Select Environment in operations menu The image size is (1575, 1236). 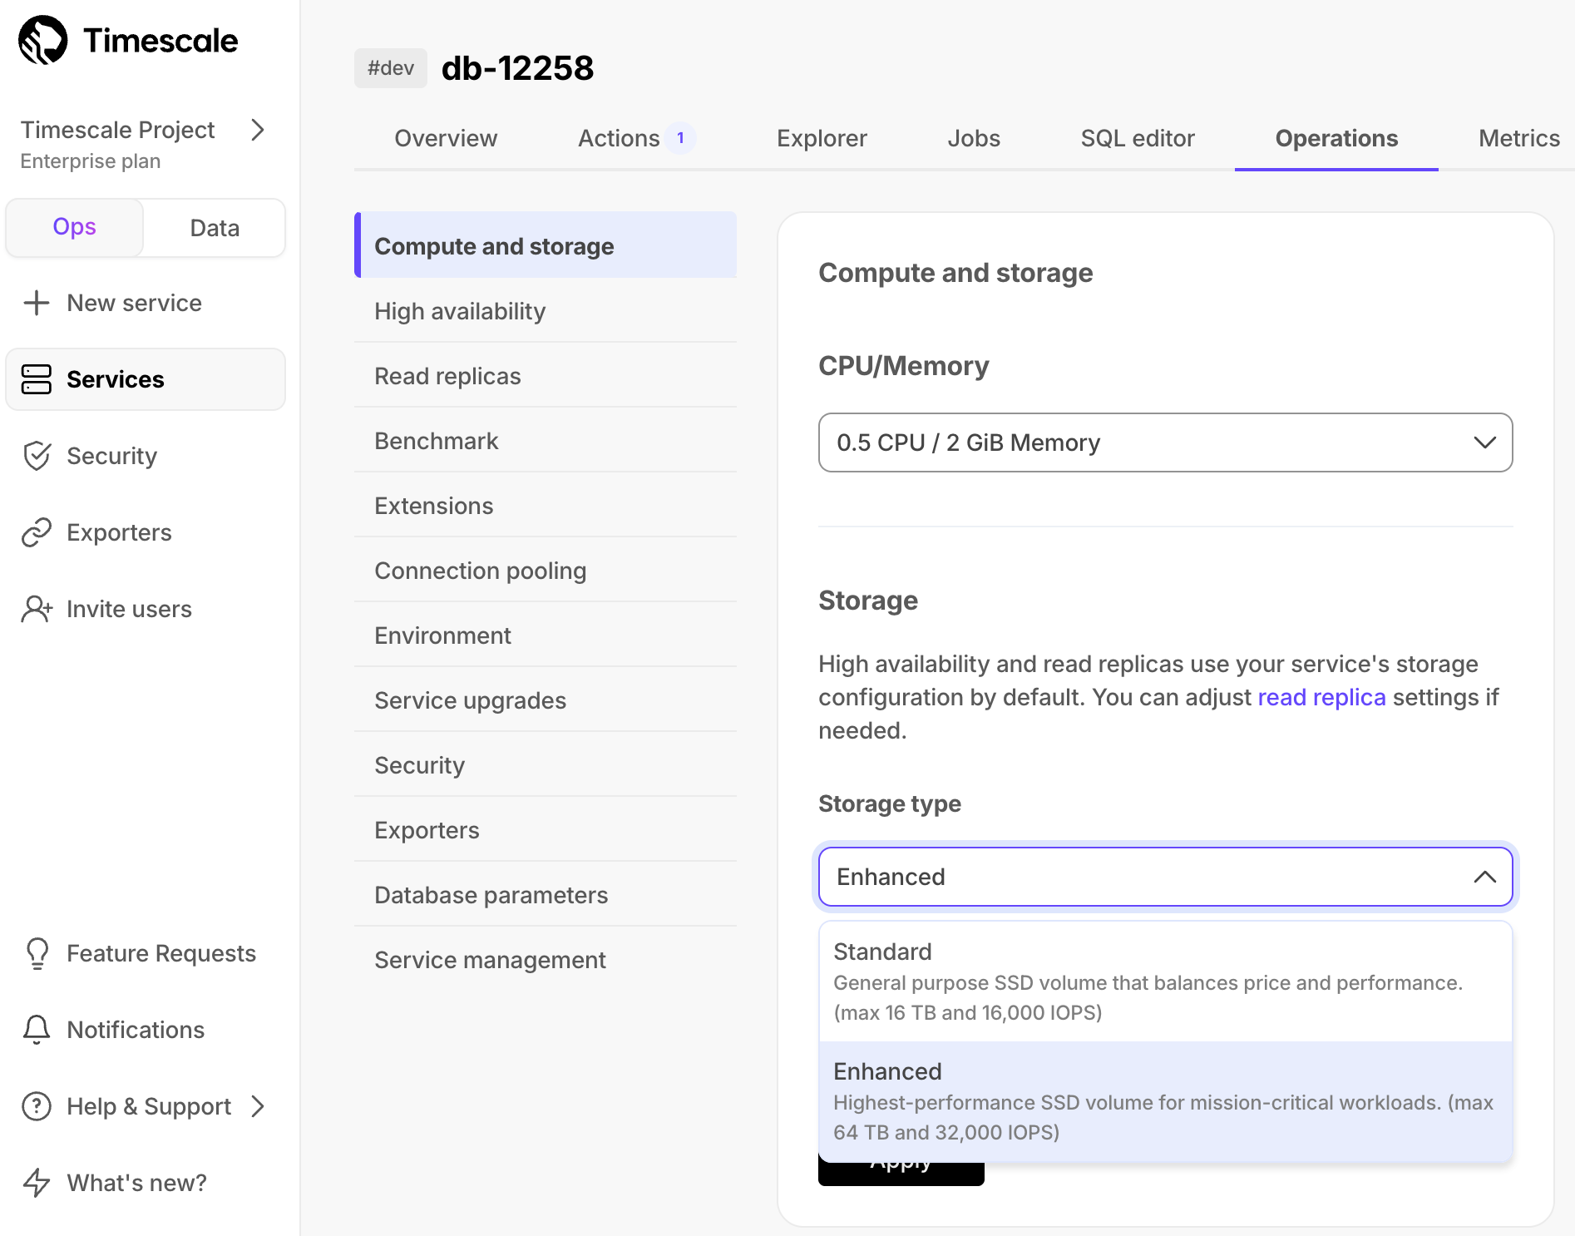pos(546,635)
